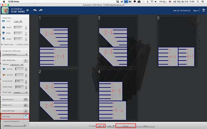Click the 123D Make app logo

click(5, 10)
